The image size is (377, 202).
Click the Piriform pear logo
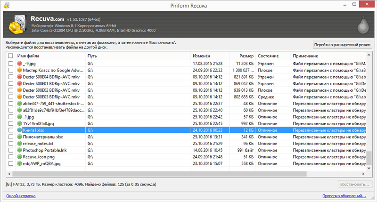click(363, 25)
